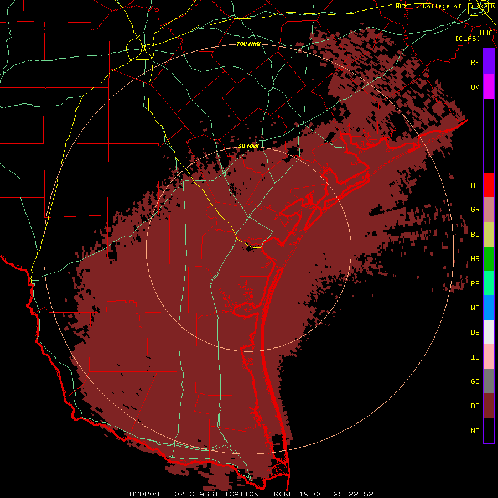Viewport: 498px width, 498px height.
Task: Click the HR legend label
Action: (475, 259)
